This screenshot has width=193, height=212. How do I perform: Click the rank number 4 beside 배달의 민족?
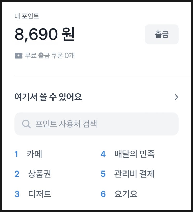pos(103,154)
